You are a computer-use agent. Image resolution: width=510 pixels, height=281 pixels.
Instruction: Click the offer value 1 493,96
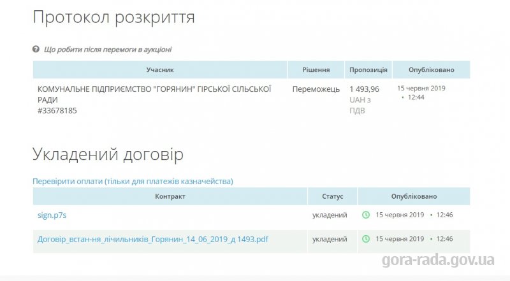pos(364,89)
